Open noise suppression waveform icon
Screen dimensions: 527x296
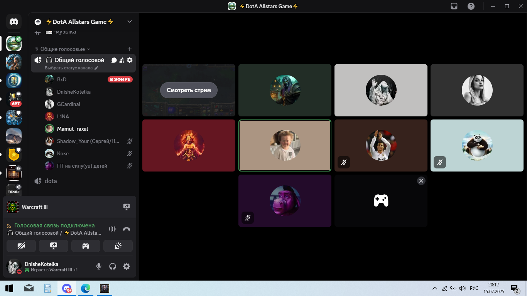(x=113, y=229)
